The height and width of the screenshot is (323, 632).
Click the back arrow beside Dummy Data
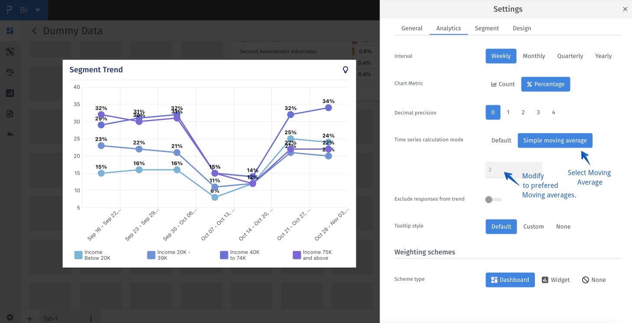click(x=35, y=31)
